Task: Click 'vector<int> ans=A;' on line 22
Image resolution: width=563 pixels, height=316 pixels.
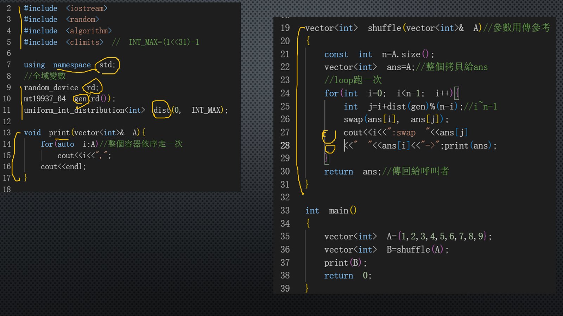Action: tap(369, 67)
